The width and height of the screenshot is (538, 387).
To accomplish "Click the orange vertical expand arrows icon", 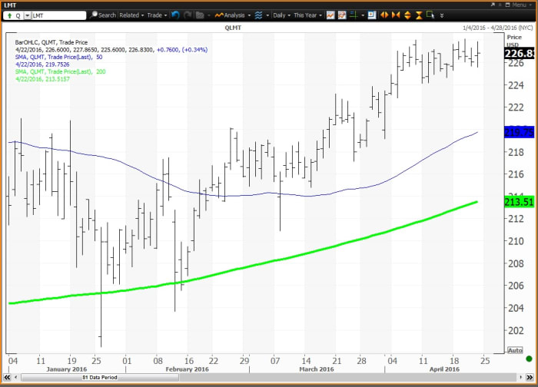I will [407, 15].
